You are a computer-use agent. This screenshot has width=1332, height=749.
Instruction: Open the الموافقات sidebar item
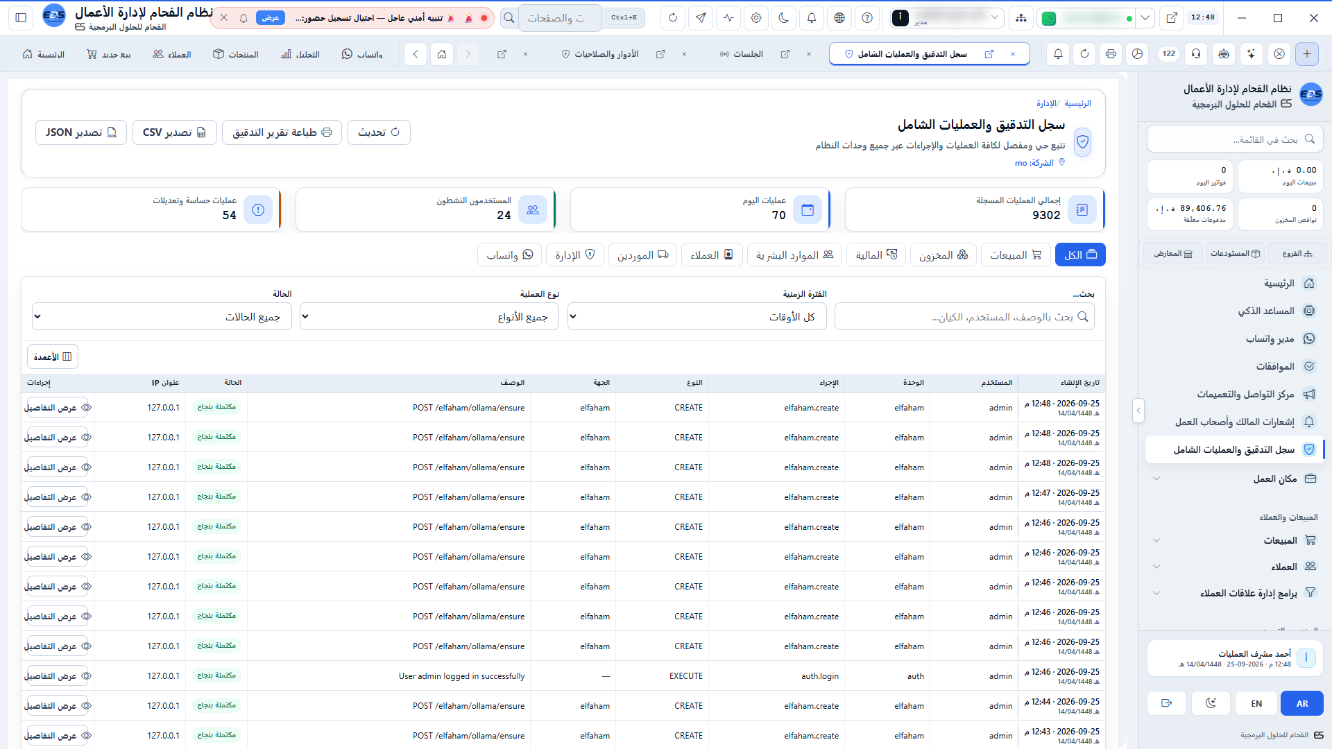click(x=1235, y=366)
